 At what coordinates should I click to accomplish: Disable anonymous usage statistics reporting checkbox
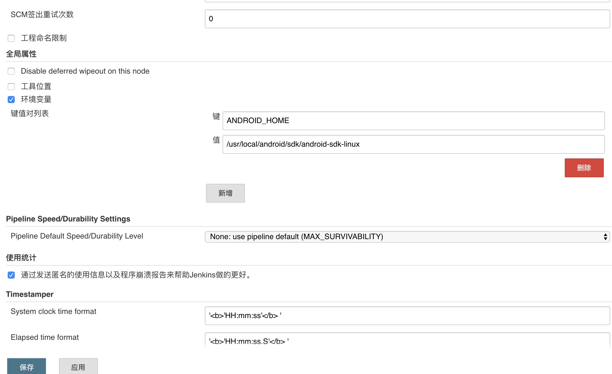point(11,275)
